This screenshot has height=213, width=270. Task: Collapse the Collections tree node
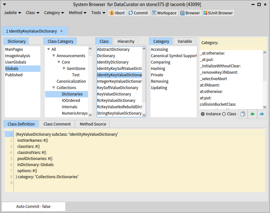[x=54, y=88]
